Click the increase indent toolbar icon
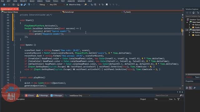The width and height of the screenshot is (200, 112). coord(95,5)
